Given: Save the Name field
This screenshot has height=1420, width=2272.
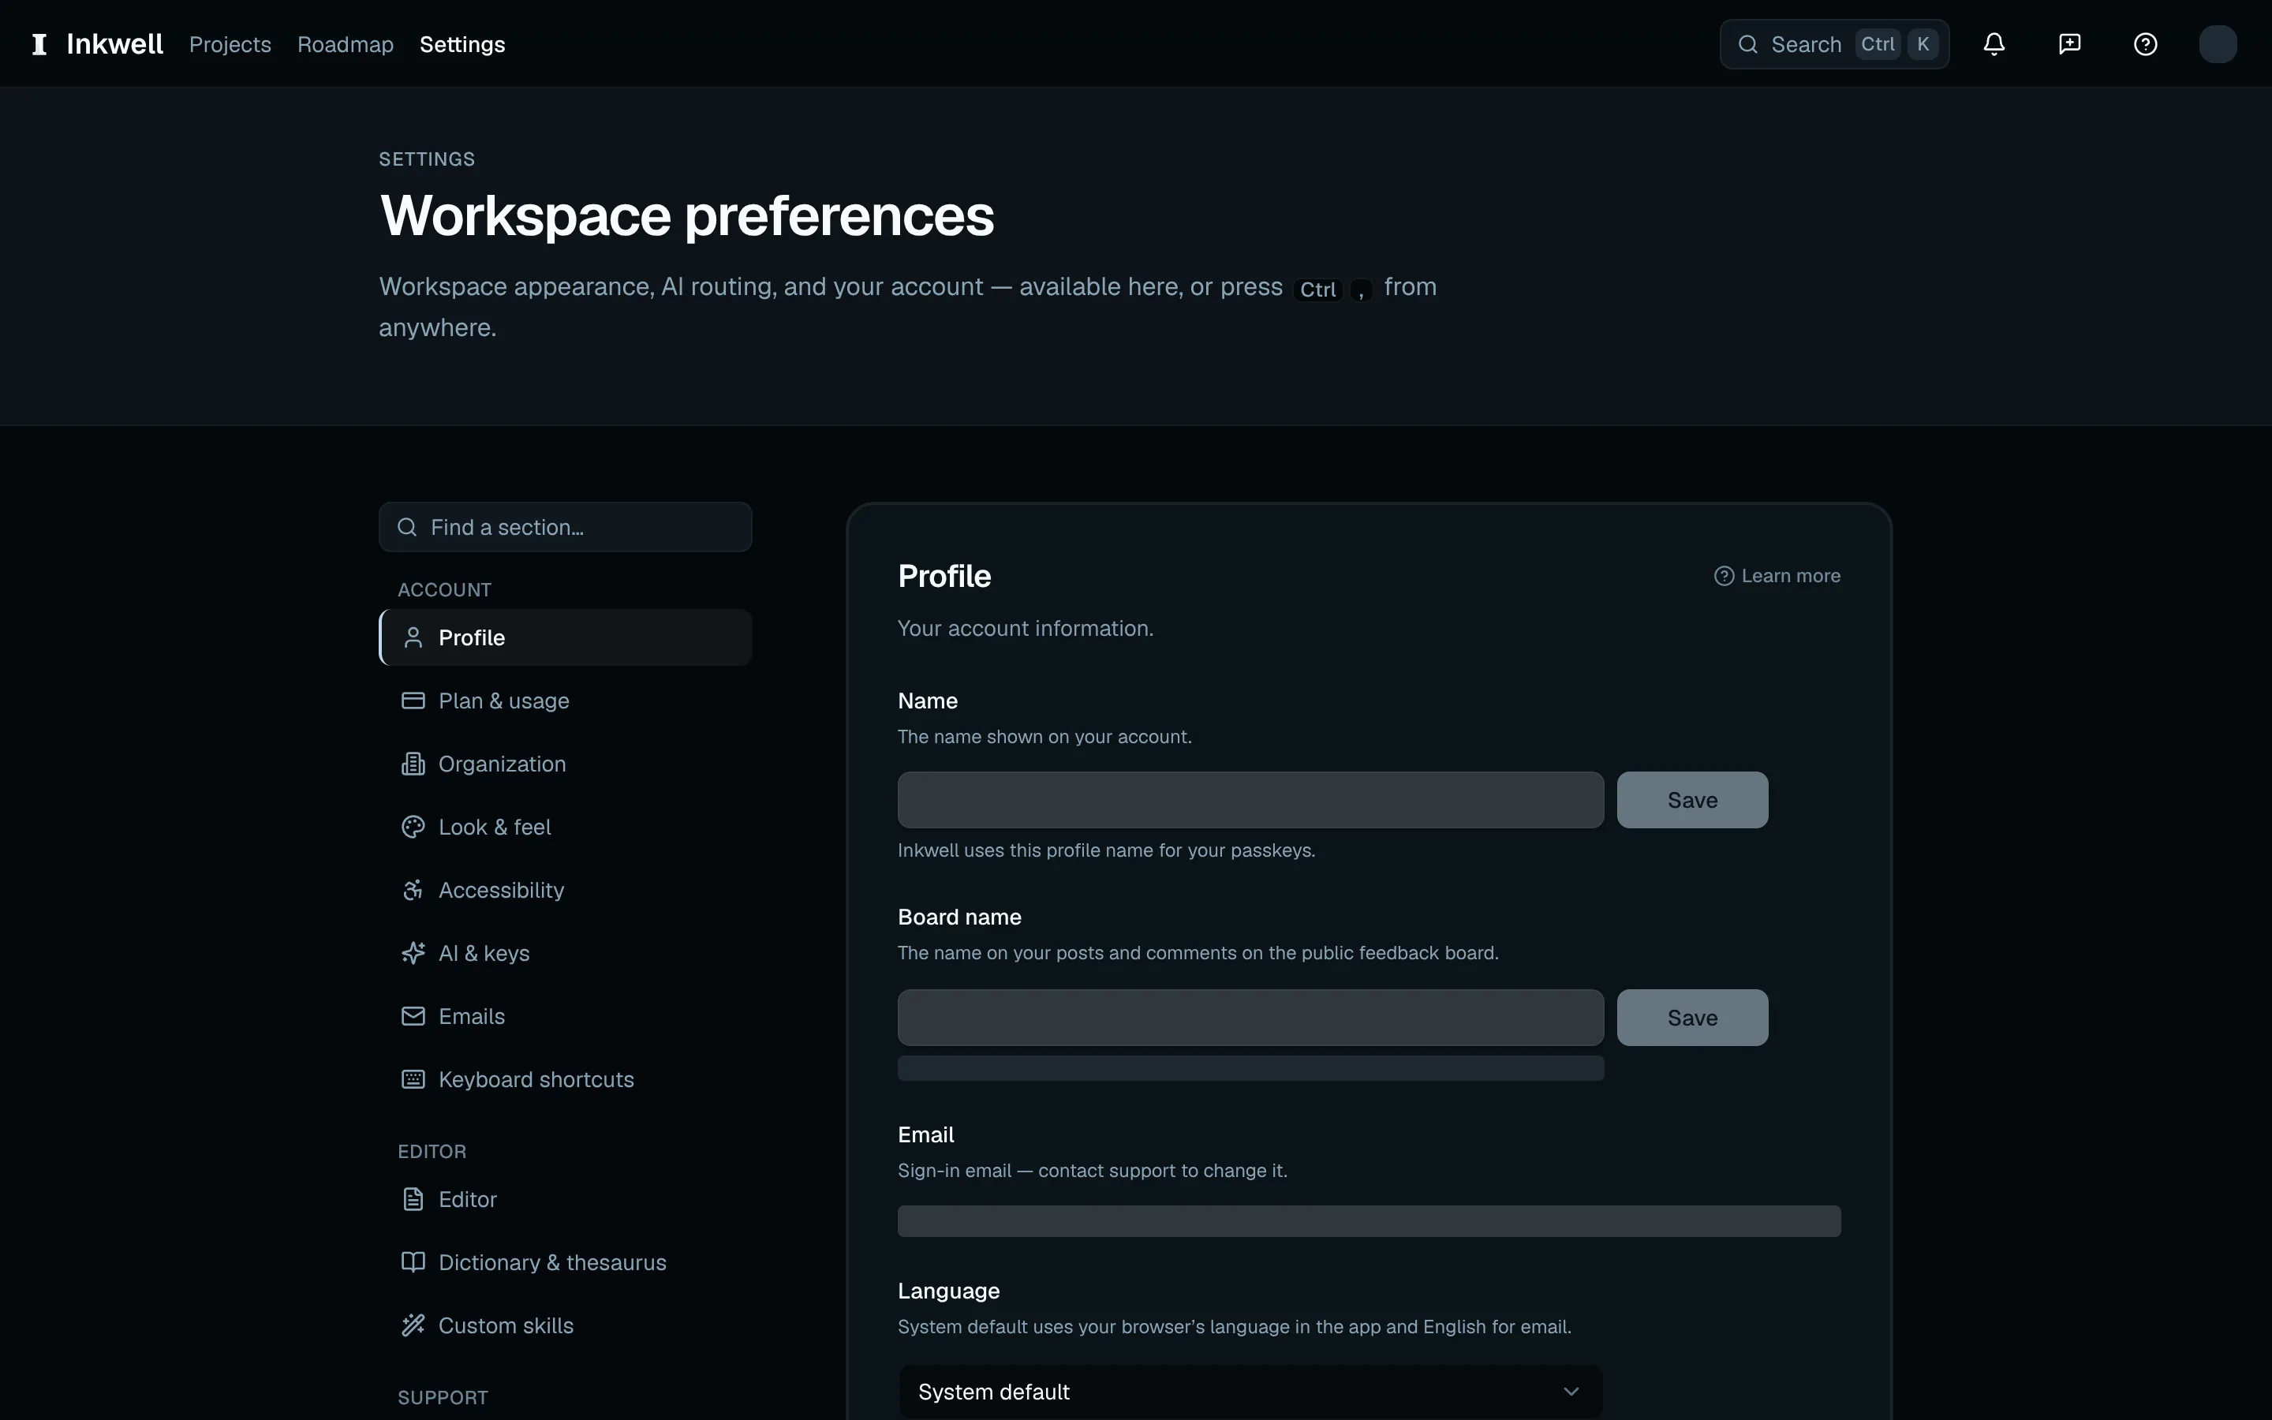Looking at the screenshot, I should click(x=1692, y=800).
